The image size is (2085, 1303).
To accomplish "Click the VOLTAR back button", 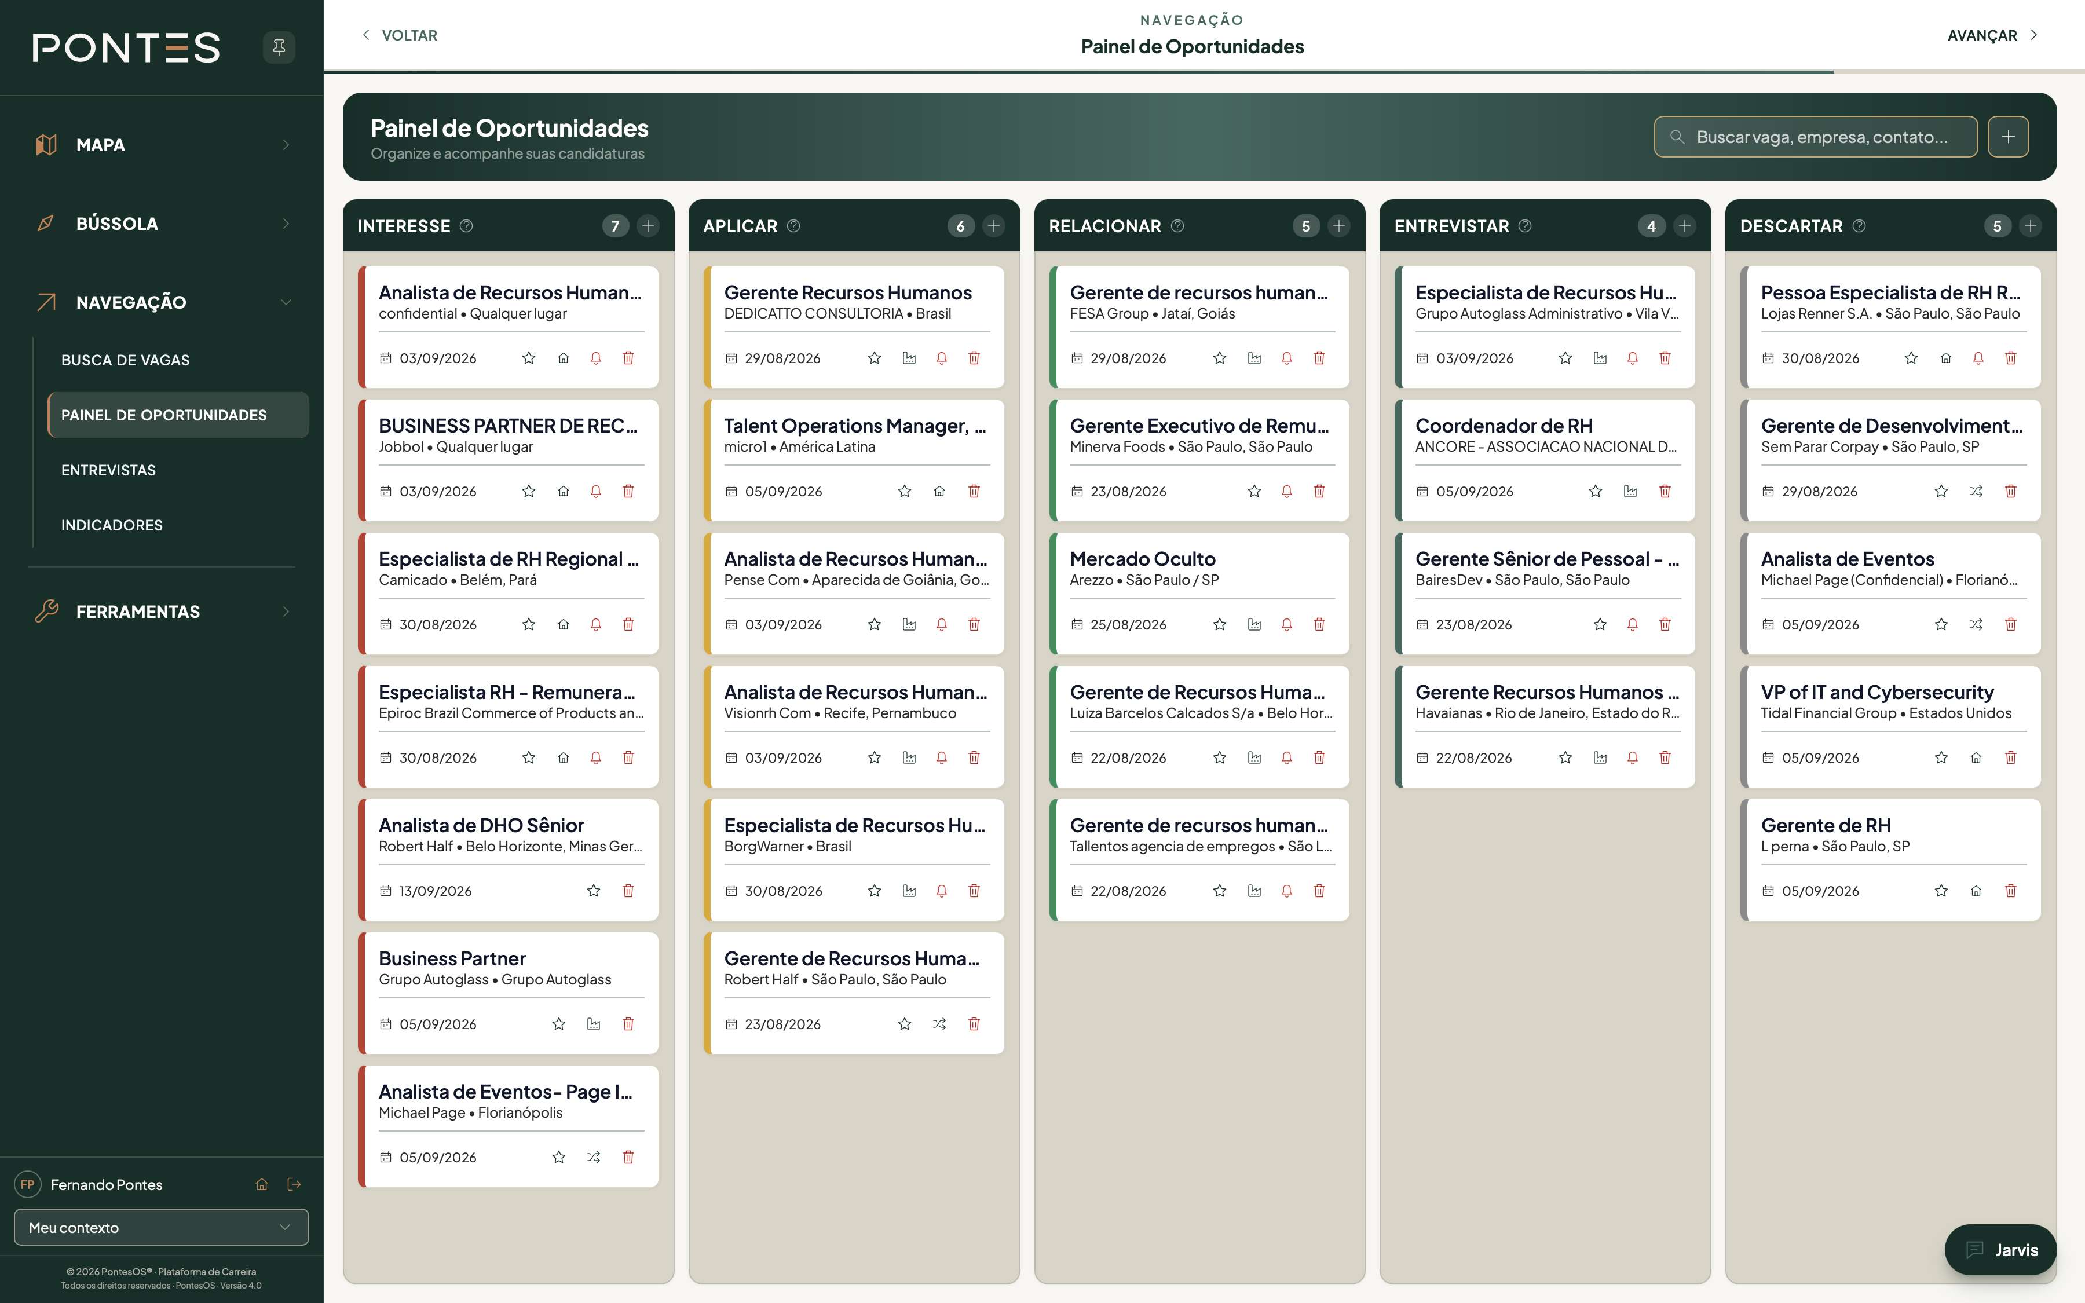I will point(399,35).
